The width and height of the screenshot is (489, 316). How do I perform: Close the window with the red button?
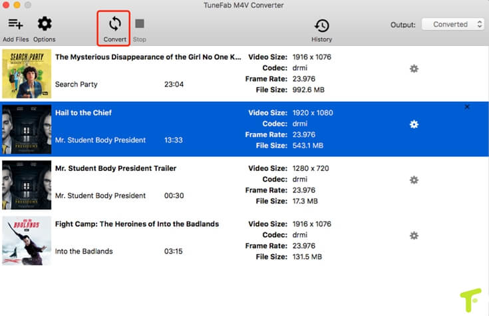click(x=5, y=5)
